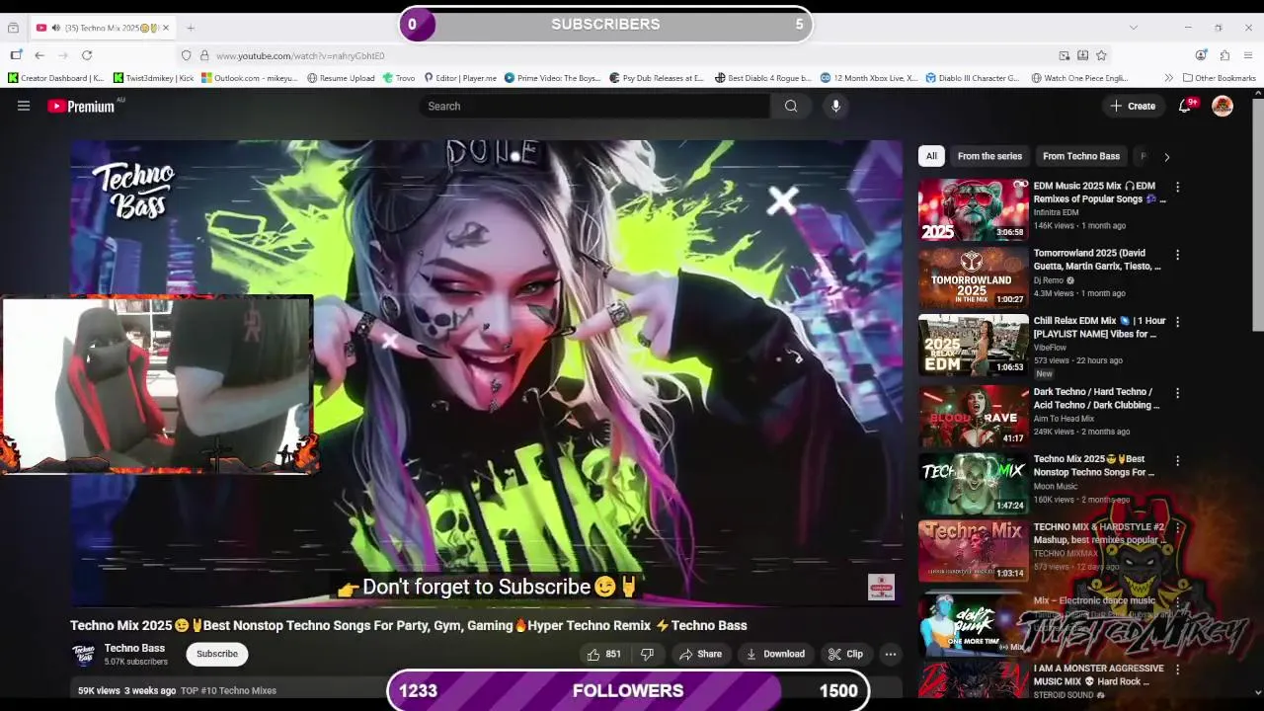Open the browser application menu
The height and width of the screenshot is (711, 1264).
[1248, 55]
